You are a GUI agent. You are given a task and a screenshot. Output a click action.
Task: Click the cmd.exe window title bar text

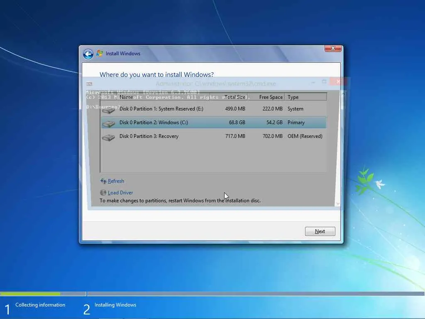click(216, 84)
